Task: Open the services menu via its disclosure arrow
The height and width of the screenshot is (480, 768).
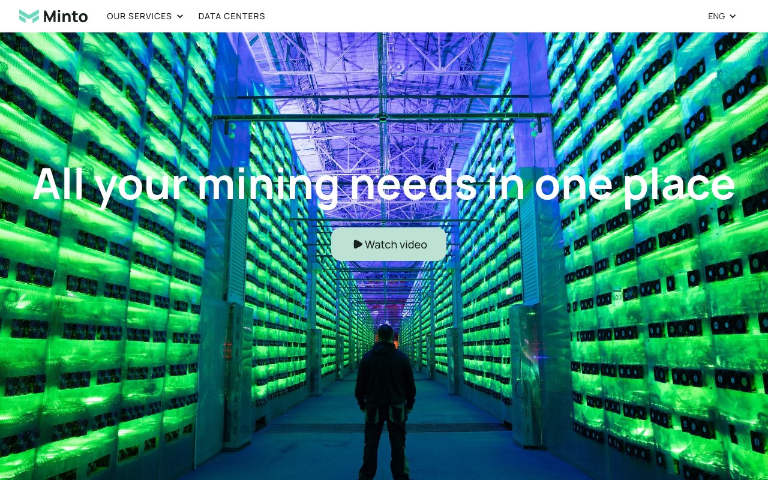Action: coord(179,16)
